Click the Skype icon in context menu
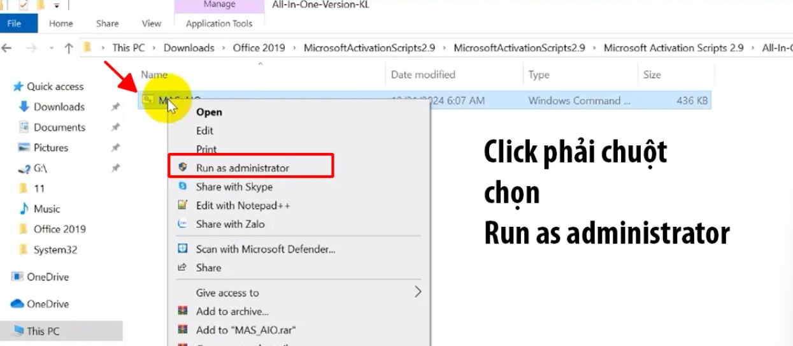 pyautogui.click(x=183, y=186)
